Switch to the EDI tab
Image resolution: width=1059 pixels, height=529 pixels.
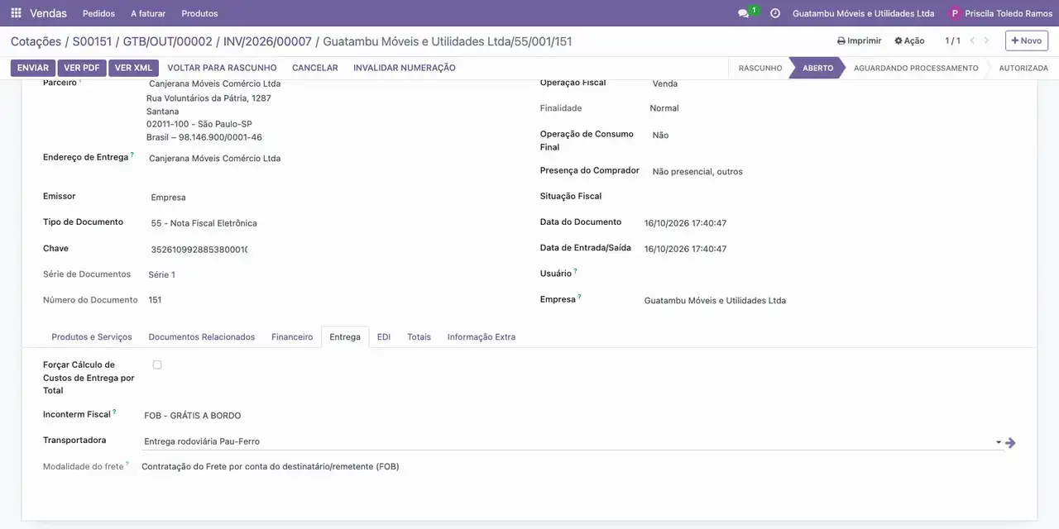[384, 337]
